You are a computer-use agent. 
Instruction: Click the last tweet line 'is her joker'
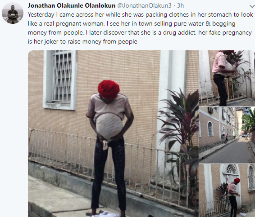pyautogui.click(x=82, y=42)
